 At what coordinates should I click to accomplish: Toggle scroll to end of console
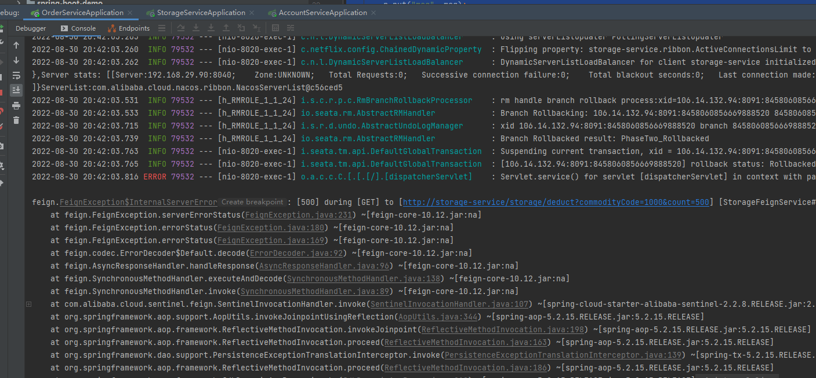[16, 90]
